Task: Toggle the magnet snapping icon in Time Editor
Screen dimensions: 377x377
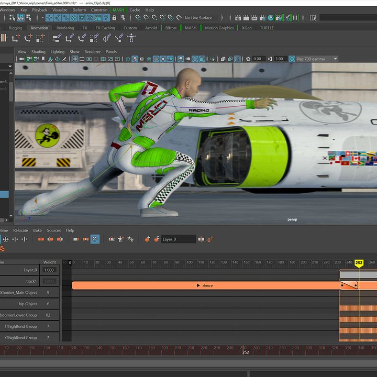Action: (x=95, y=239)
